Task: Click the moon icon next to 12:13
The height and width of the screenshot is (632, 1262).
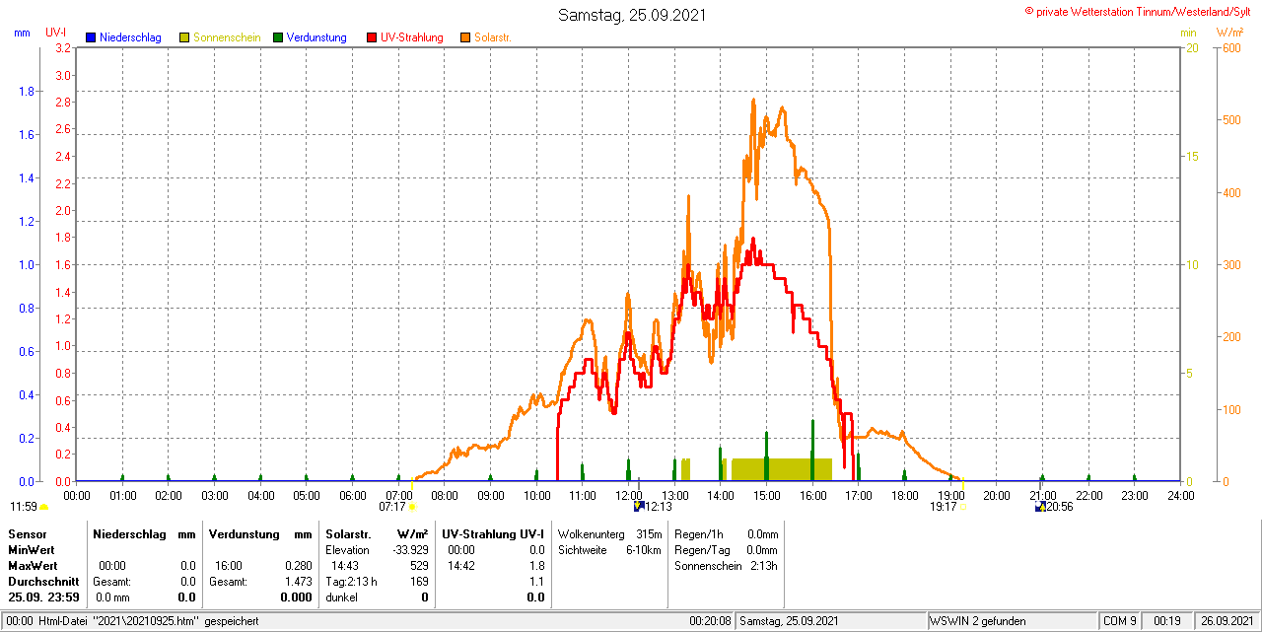Action: (x=638, y=506)
